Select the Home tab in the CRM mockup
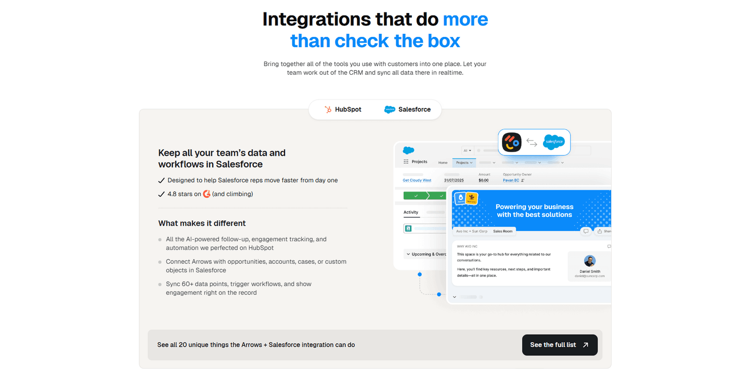The height and width of the screenshot is (369, 749). 443,162
